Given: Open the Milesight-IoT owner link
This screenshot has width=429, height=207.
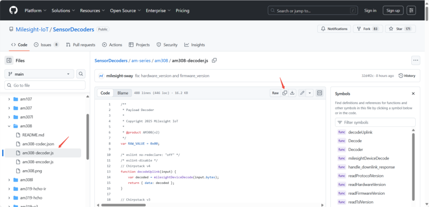Looking at the screenshot, I should point(32,29).
